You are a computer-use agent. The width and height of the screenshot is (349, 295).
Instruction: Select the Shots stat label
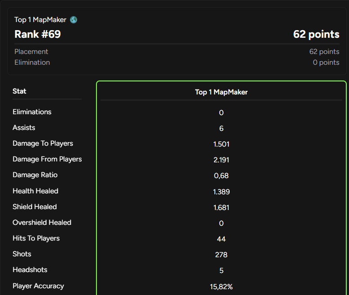point(22,254)
